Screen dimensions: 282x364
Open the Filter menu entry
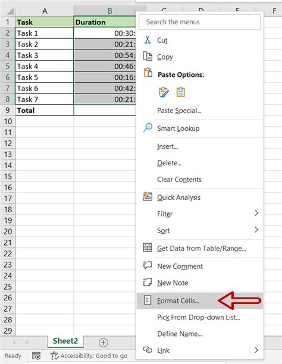coord(200,214)
